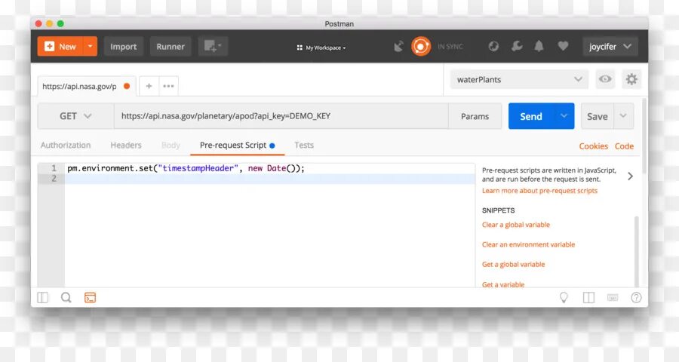This screenshot has width=679, height=362.
Task: Toggle the sidebar icon in status bar
Action: click(x=42, y=297)
